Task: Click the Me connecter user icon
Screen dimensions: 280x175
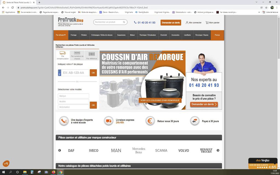Action: [x=187, y=23]
